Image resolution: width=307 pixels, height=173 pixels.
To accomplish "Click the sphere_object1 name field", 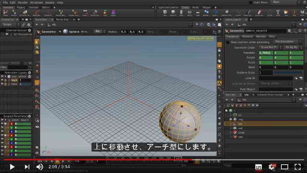I will click(265, 31).
